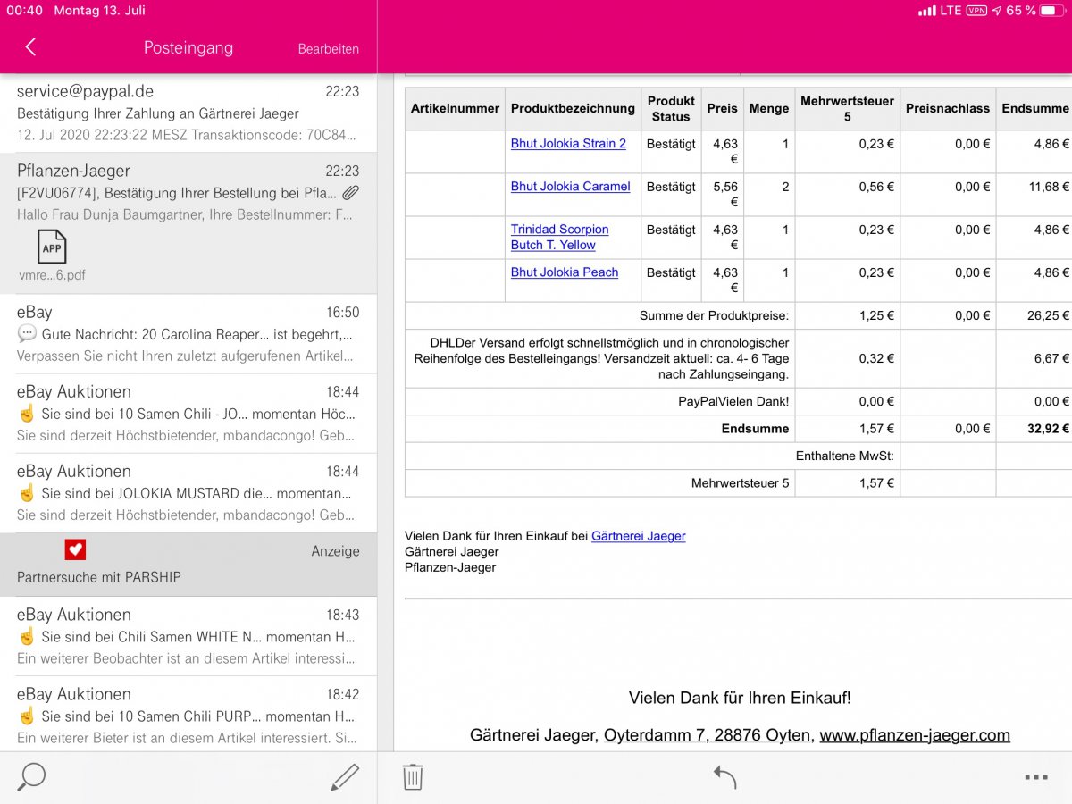The height and width of the screenshot is (804, 1072).
Task: Click the LTE signal indicator
Action: (x=940, y=11)
